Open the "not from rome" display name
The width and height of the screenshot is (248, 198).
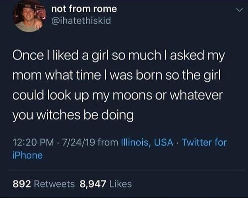[84, 8]
